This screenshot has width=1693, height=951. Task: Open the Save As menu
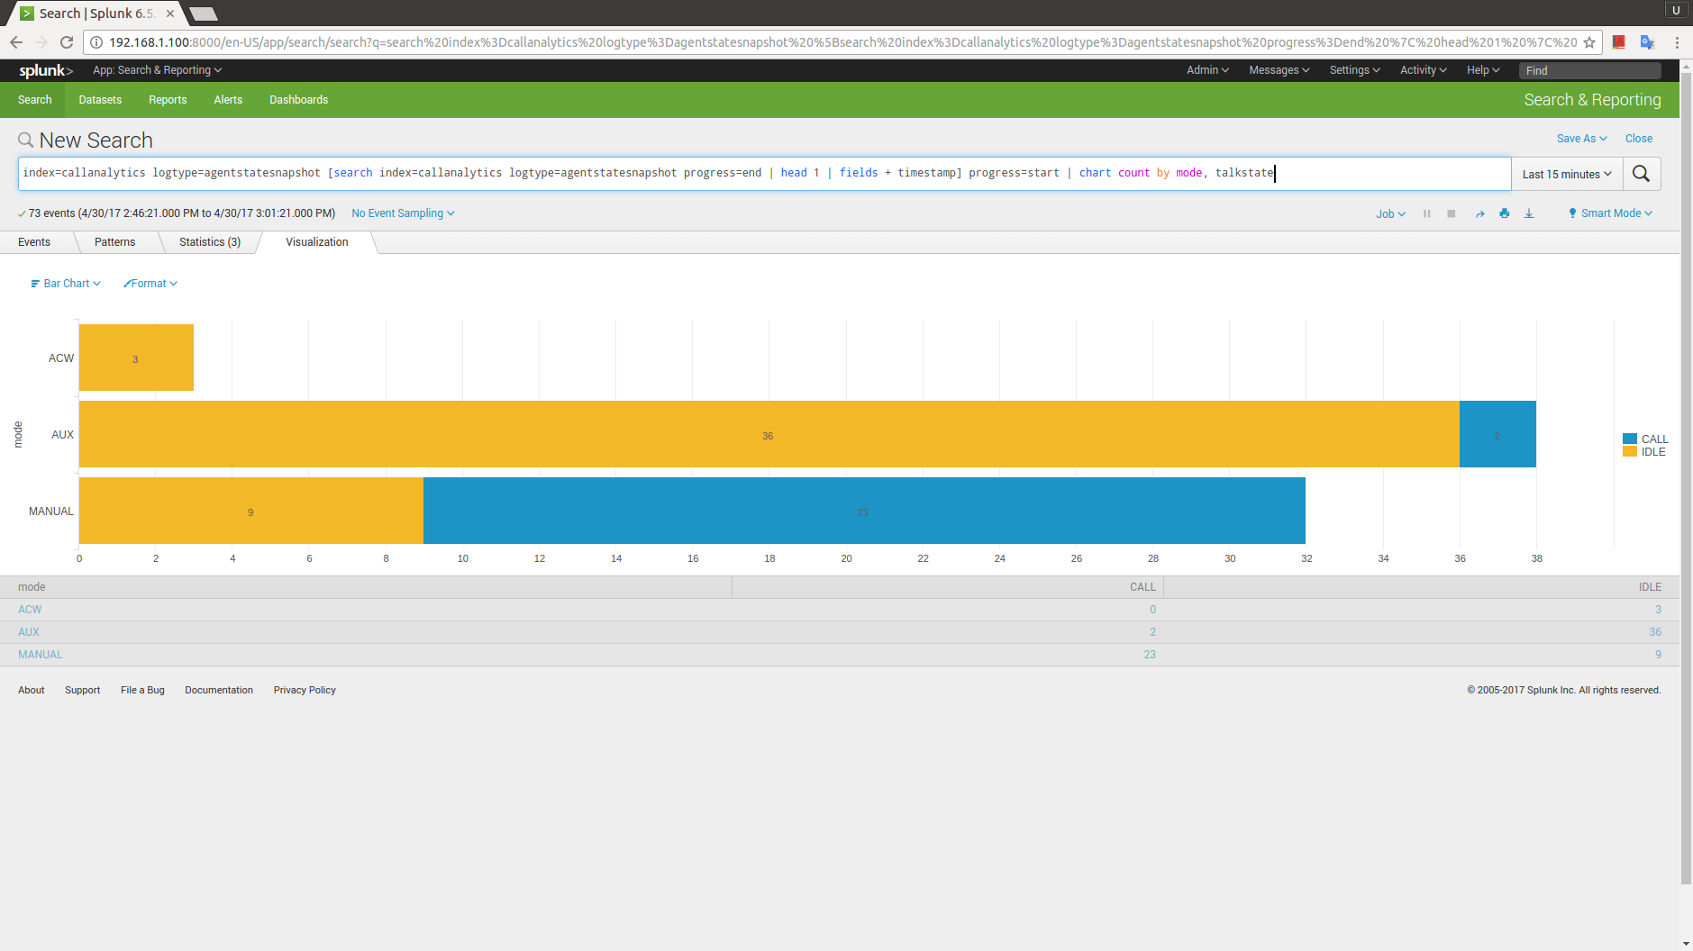click(1581, 139)
